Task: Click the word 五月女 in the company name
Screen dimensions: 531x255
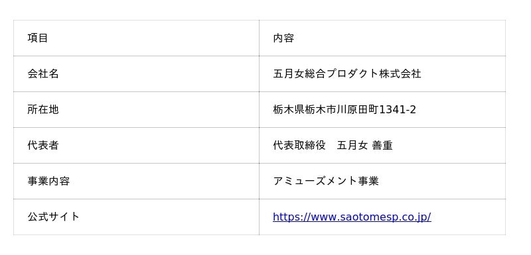Action: click(289, 74)
